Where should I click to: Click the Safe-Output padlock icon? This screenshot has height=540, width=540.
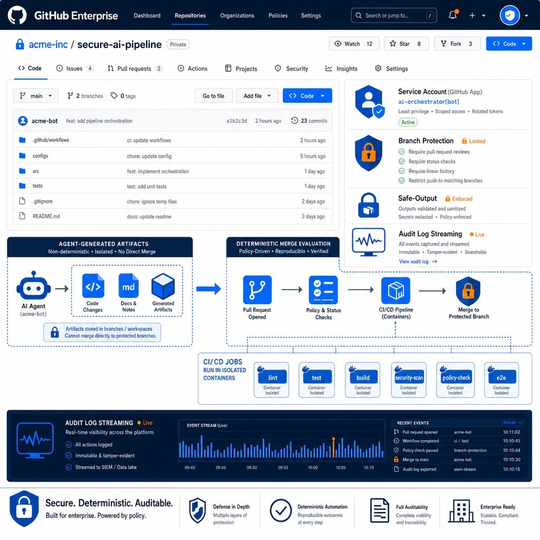pos(369,205)
